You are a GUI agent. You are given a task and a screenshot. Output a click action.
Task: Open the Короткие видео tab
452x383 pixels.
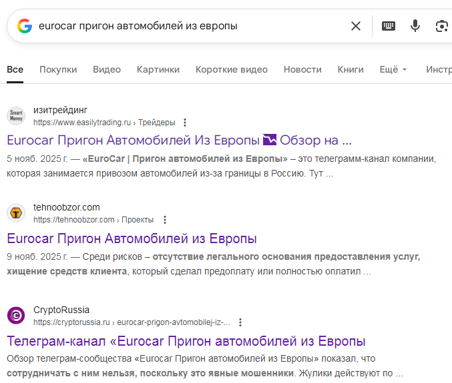pos(232,69)
